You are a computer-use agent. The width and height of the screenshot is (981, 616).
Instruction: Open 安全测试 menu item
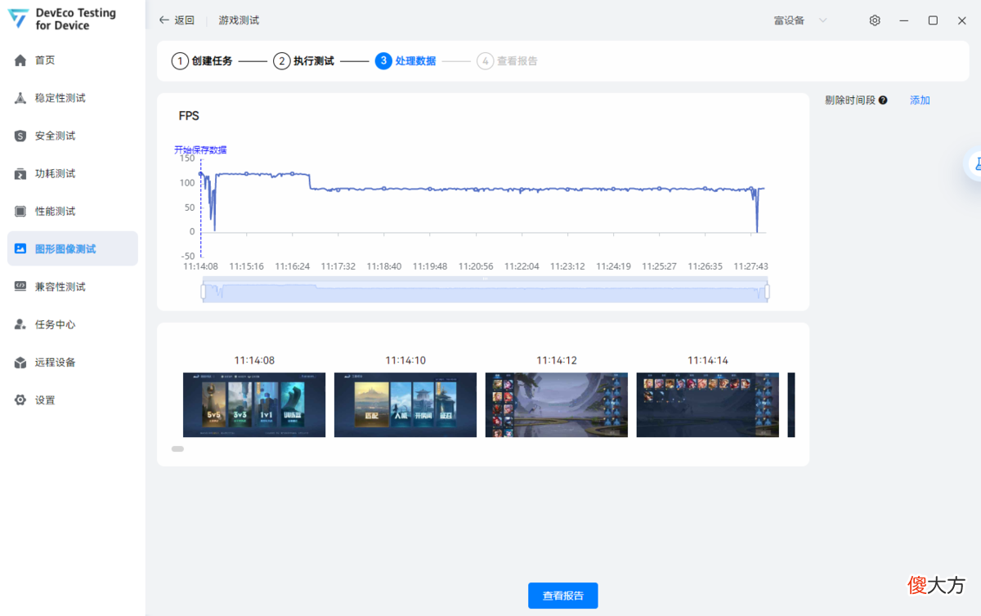73,136
